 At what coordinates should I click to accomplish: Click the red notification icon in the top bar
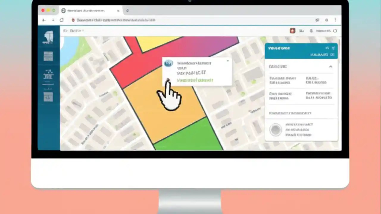click(x=292, y=31)
